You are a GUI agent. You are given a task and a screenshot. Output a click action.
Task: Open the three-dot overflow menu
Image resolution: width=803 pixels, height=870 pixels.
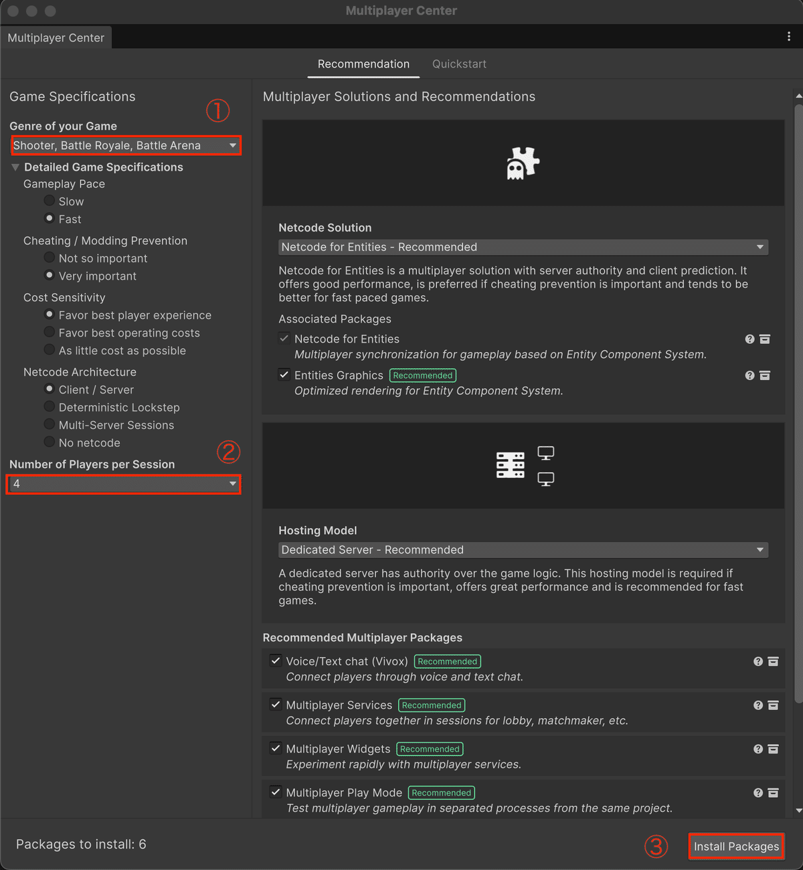click(x=790, y=36)
